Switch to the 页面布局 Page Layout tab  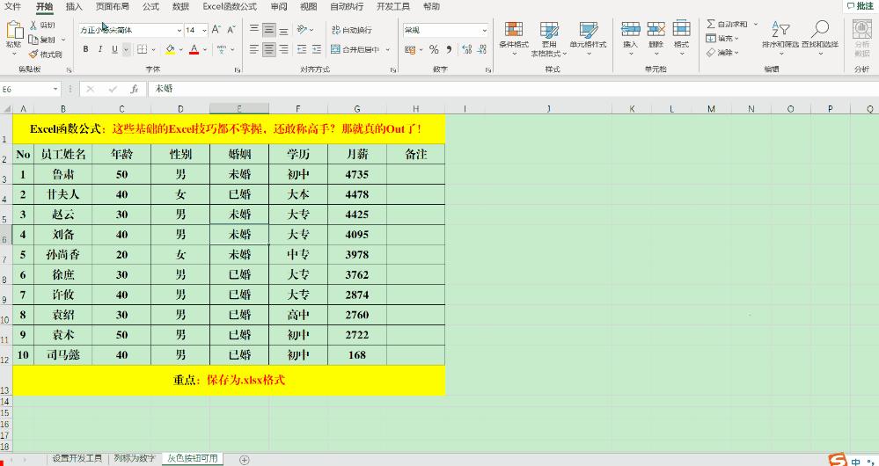(x=112, y=7)
